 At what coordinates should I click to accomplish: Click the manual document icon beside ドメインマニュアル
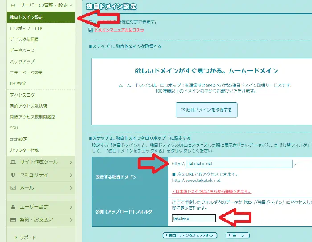click(x=90, y=30)
